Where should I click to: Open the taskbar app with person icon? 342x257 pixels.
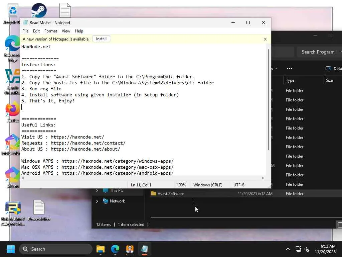pos(130,249)
